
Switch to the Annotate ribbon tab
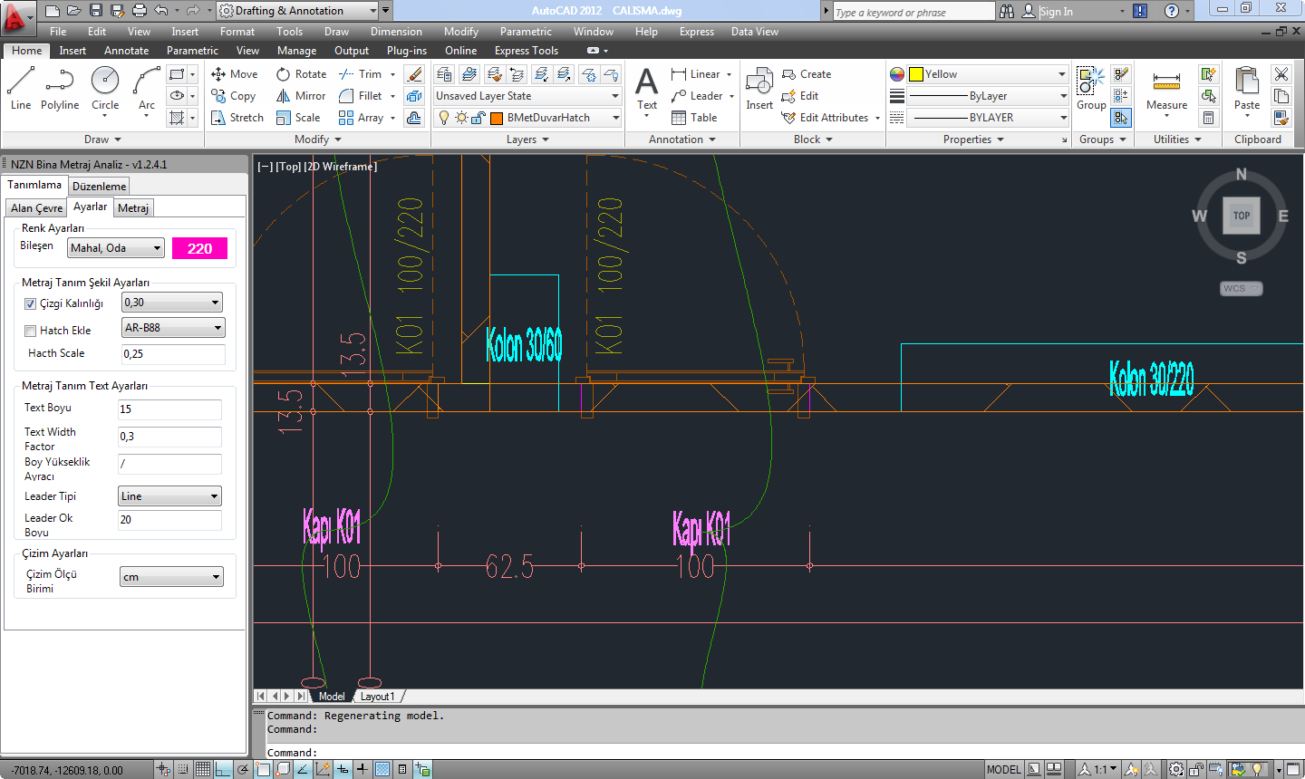tap(126, 51)
